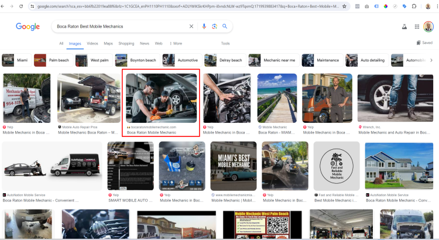Open 'Boca Raton - MIAM...' result link
This screenshot has height=240, width=439.
(277, 132)
